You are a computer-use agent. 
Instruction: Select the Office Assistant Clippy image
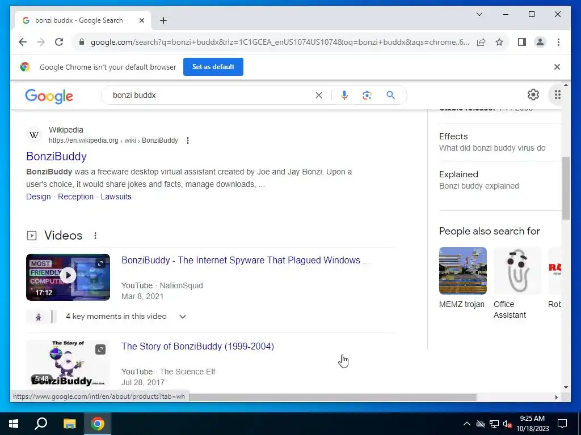click(x=517, y=271)
